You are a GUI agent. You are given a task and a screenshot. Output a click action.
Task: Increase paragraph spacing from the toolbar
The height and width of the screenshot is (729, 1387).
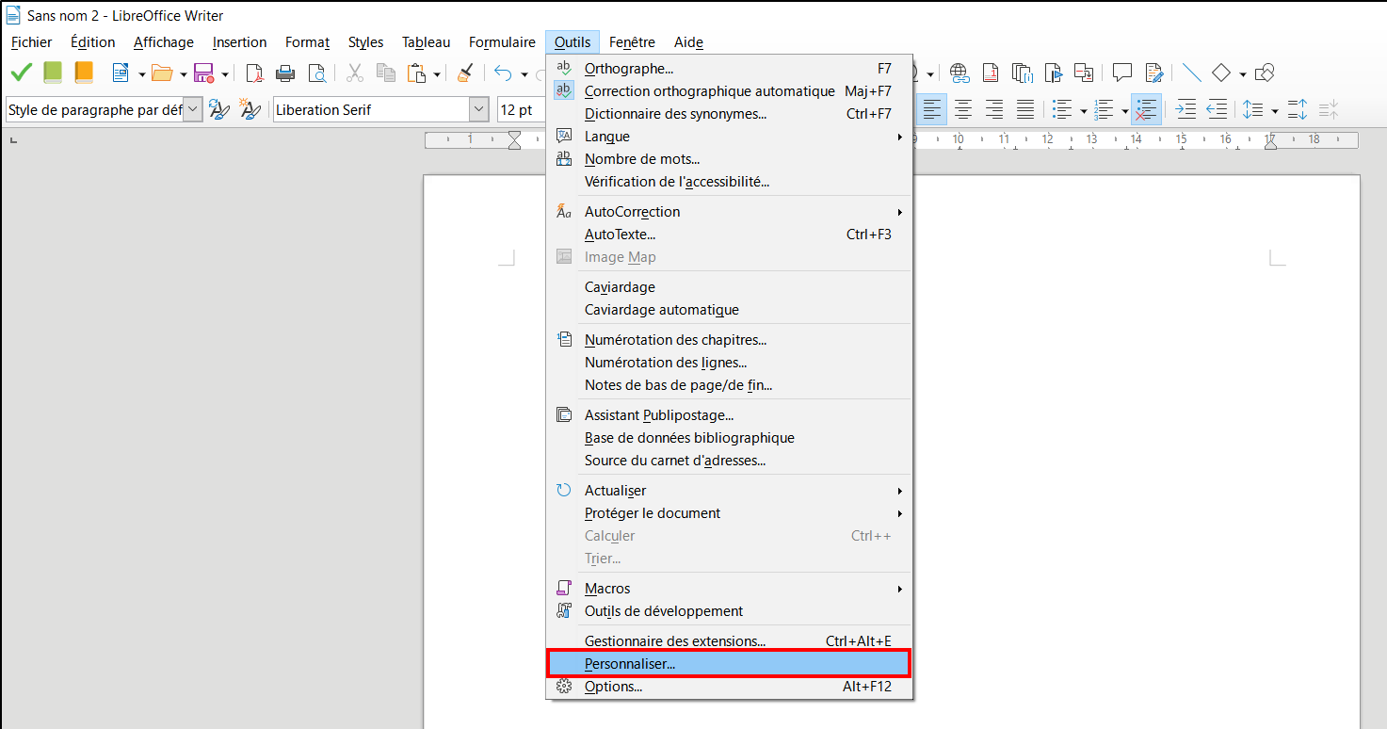(x=1298, y=109)
